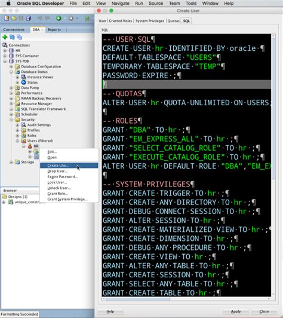
Task: Switch to the Connections panel tab
Action: (14, 30)
